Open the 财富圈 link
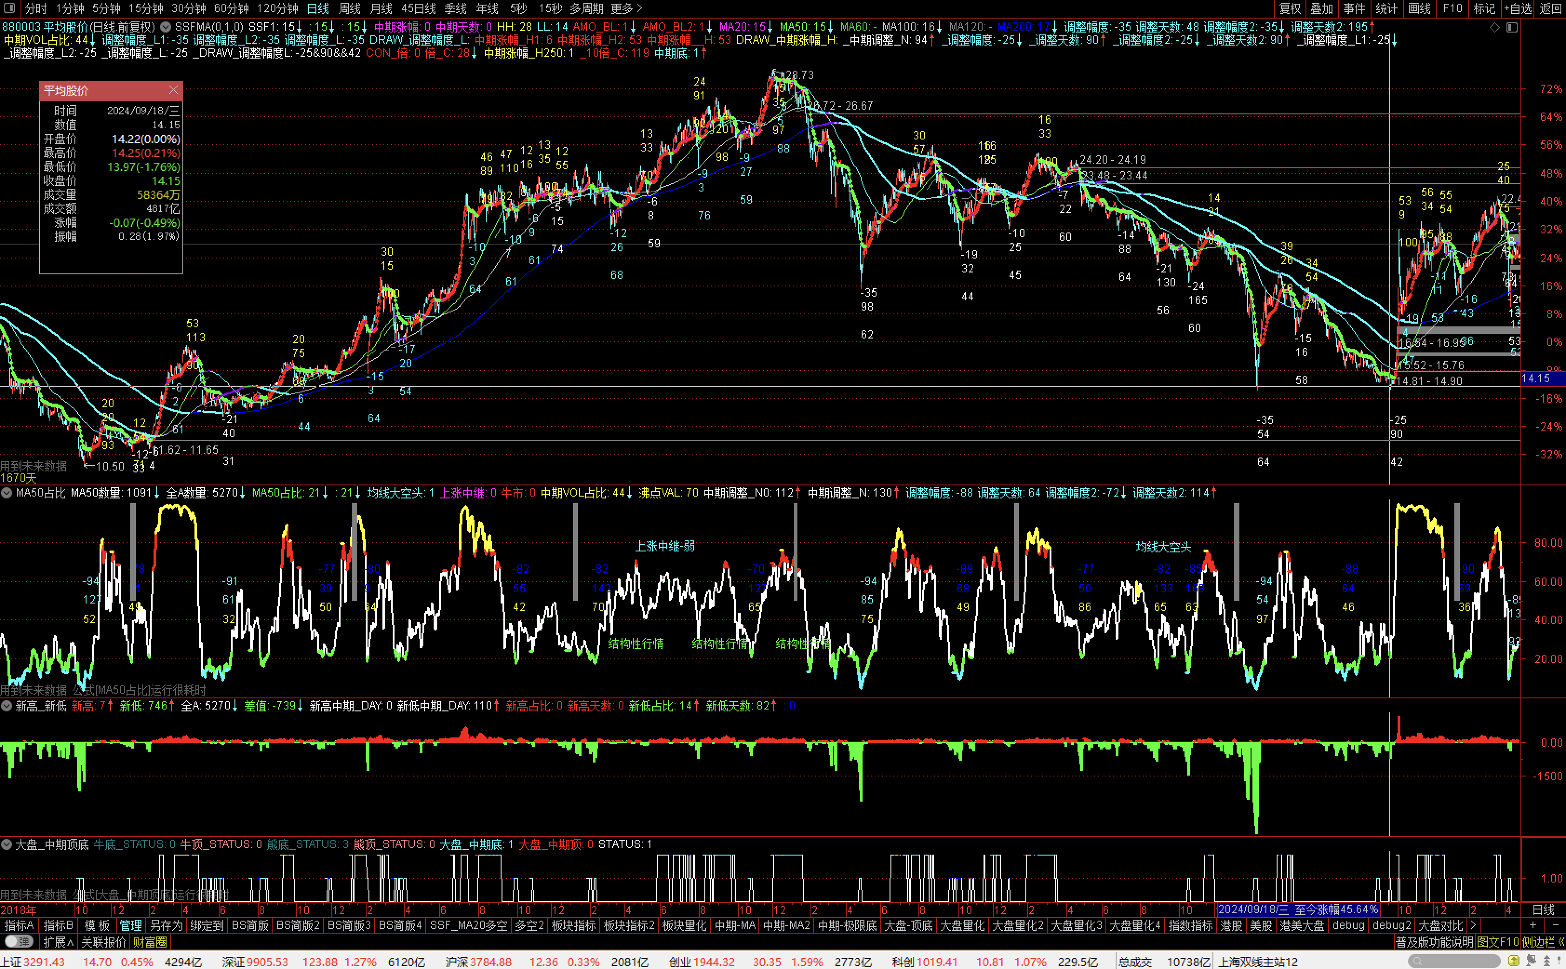This screenshot has width=1566, height=969. tap(150, 942)
